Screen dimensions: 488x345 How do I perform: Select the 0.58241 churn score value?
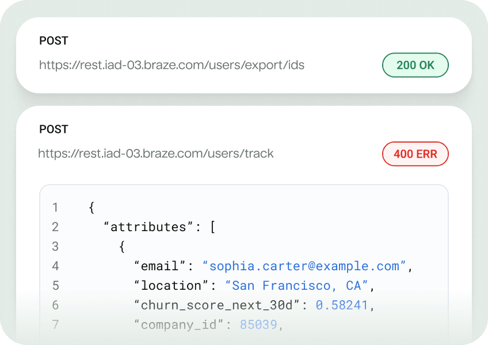point(342,305)
